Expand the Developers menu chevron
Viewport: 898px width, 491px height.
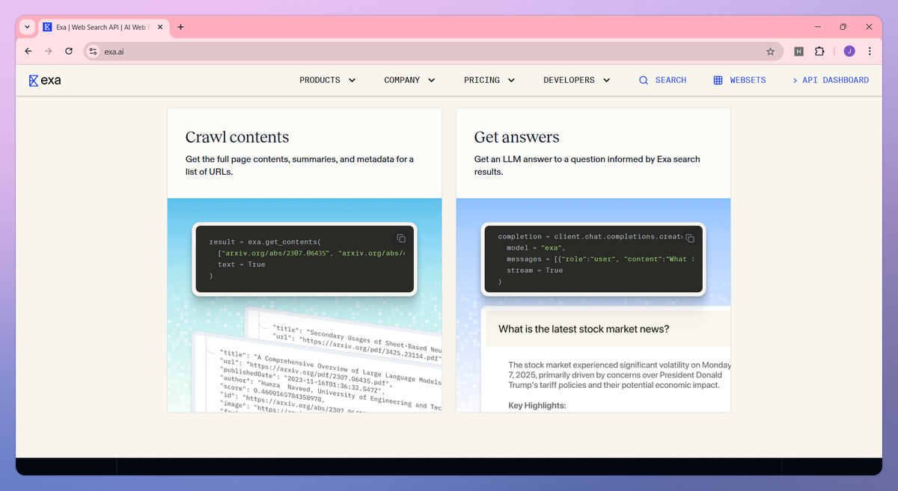click(x=606, y=80)
